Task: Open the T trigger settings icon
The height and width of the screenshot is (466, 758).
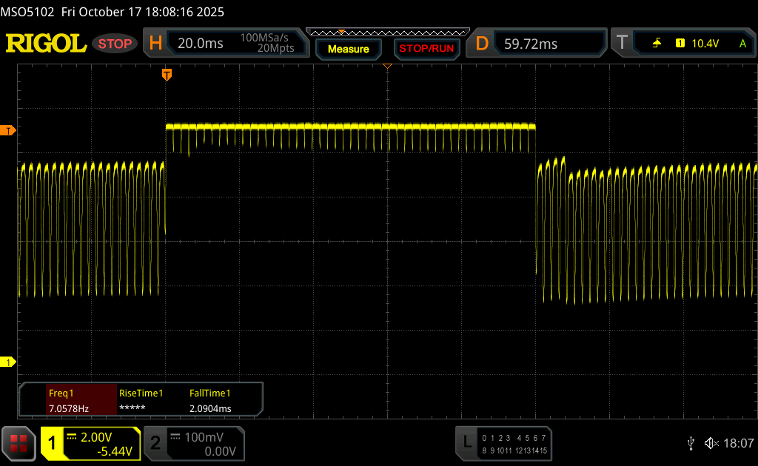Action: (x=622, y=44)
